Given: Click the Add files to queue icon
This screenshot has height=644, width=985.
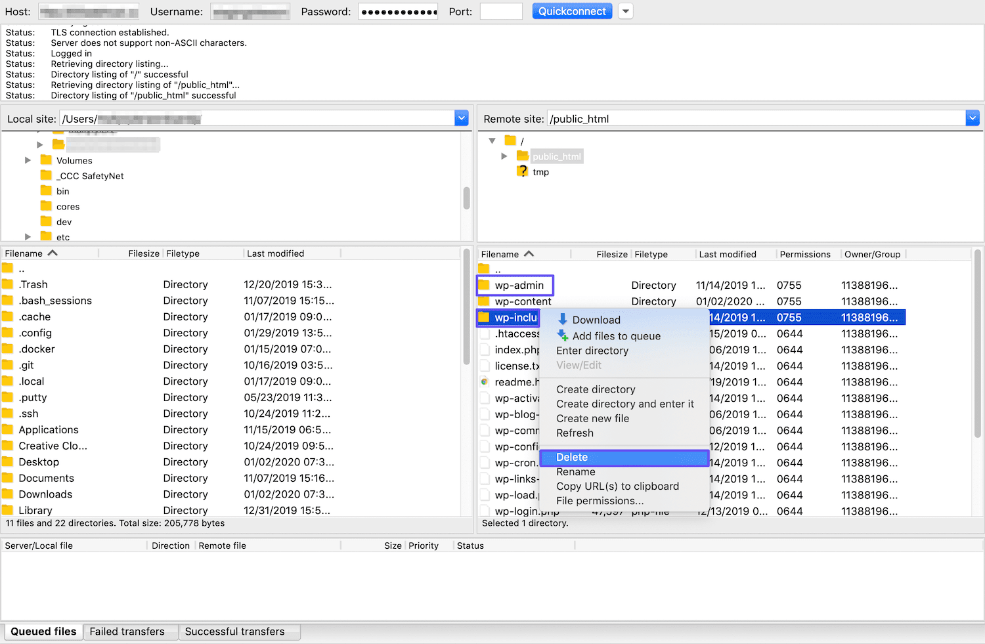Looking at the screenshot, I should (x=562, y=335).
